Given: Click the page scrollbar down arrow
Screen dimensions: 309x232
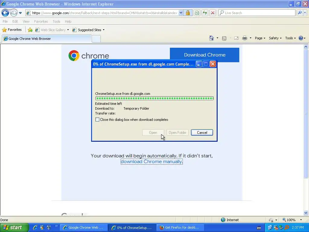Looking at the screenshot, I should pos(306,213).
